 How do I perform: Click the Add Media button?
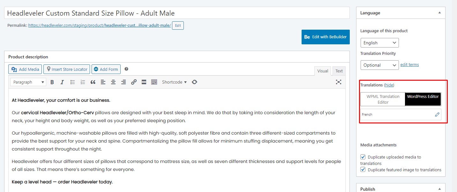[x=26, y=69]
